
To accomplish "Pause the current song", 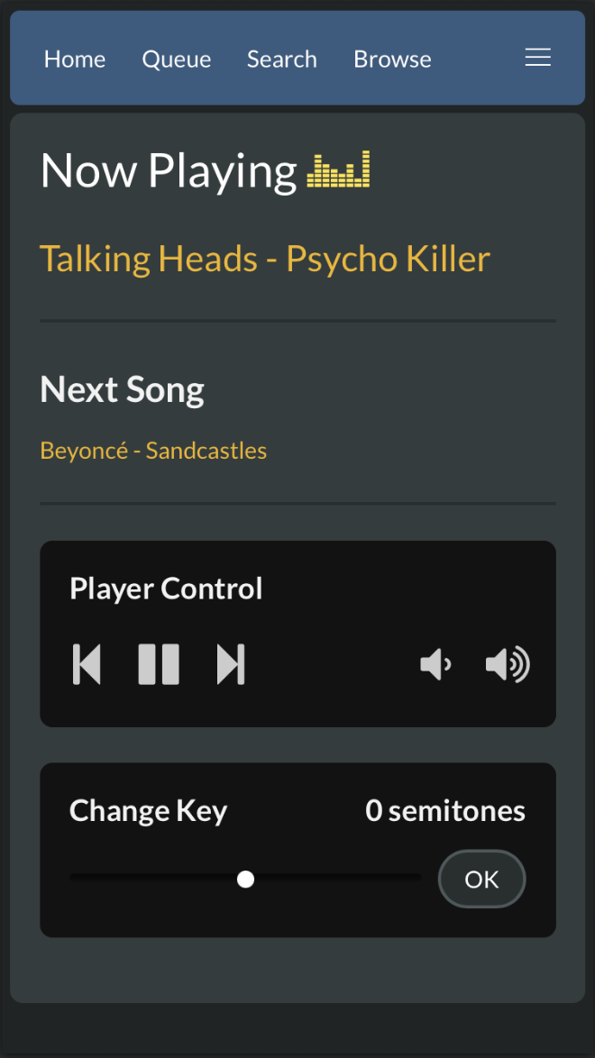I will [159, 664].
